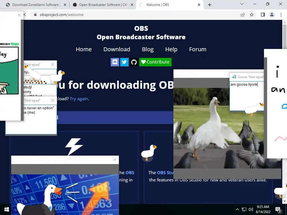This screenshot has height=215, width=287.
Task: Open the OBS Twitter icon link
Action: pyautogui.click(x=124, y=62)
